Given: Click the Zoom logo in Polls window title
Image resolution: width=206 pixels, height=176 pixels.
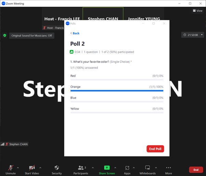Looking at the screenshot, I should coord(67,23).
